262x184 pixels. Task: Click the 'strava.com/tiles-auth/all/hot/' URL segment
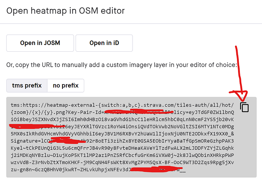pyautogui.click(x=189, y=105)
